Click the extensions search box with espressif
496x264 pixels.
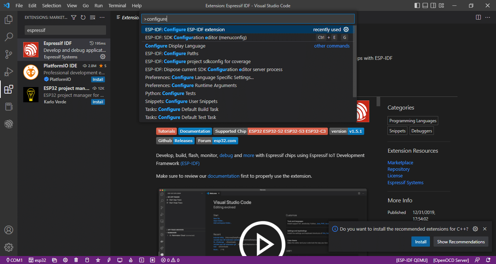click(x=65, y=30)
